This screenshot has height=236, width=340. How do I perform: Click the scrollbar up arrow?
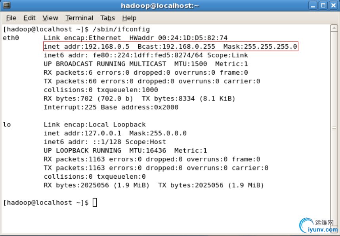pyautogui.click(x=334, y=28)
